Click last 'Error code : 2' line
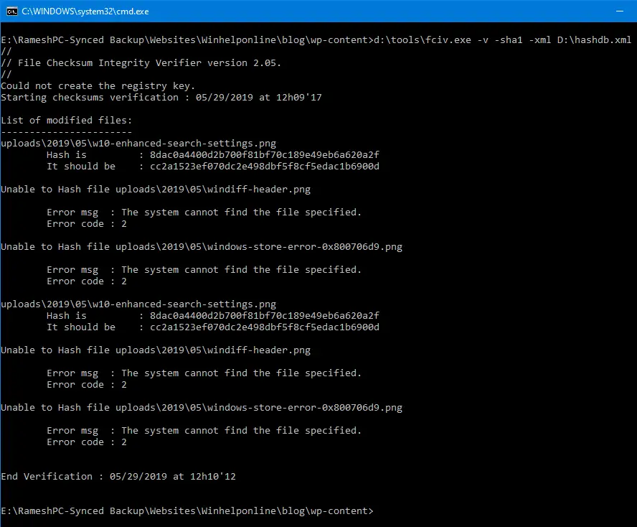Image resolution: width=637 pixels, height=527 pixels. coord(87,442)
